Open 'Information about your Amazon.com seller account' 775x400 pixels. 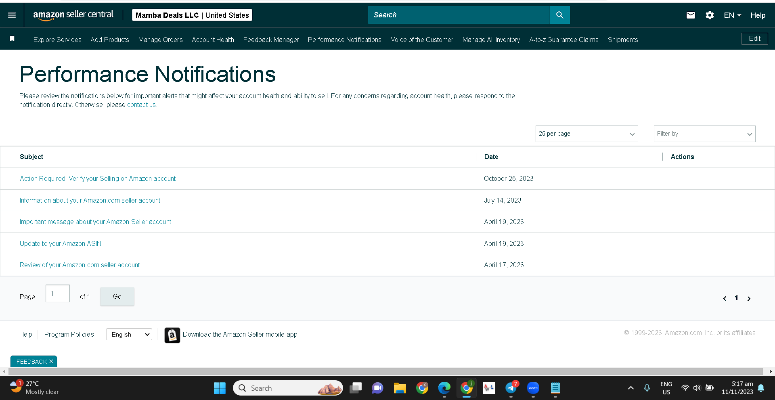[x=90, y=201]
